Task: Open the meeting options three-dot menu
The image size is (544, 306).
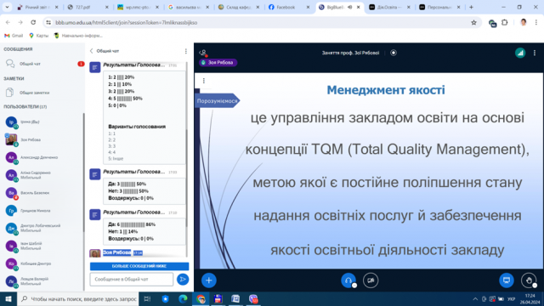Action: tap(535, 53)
